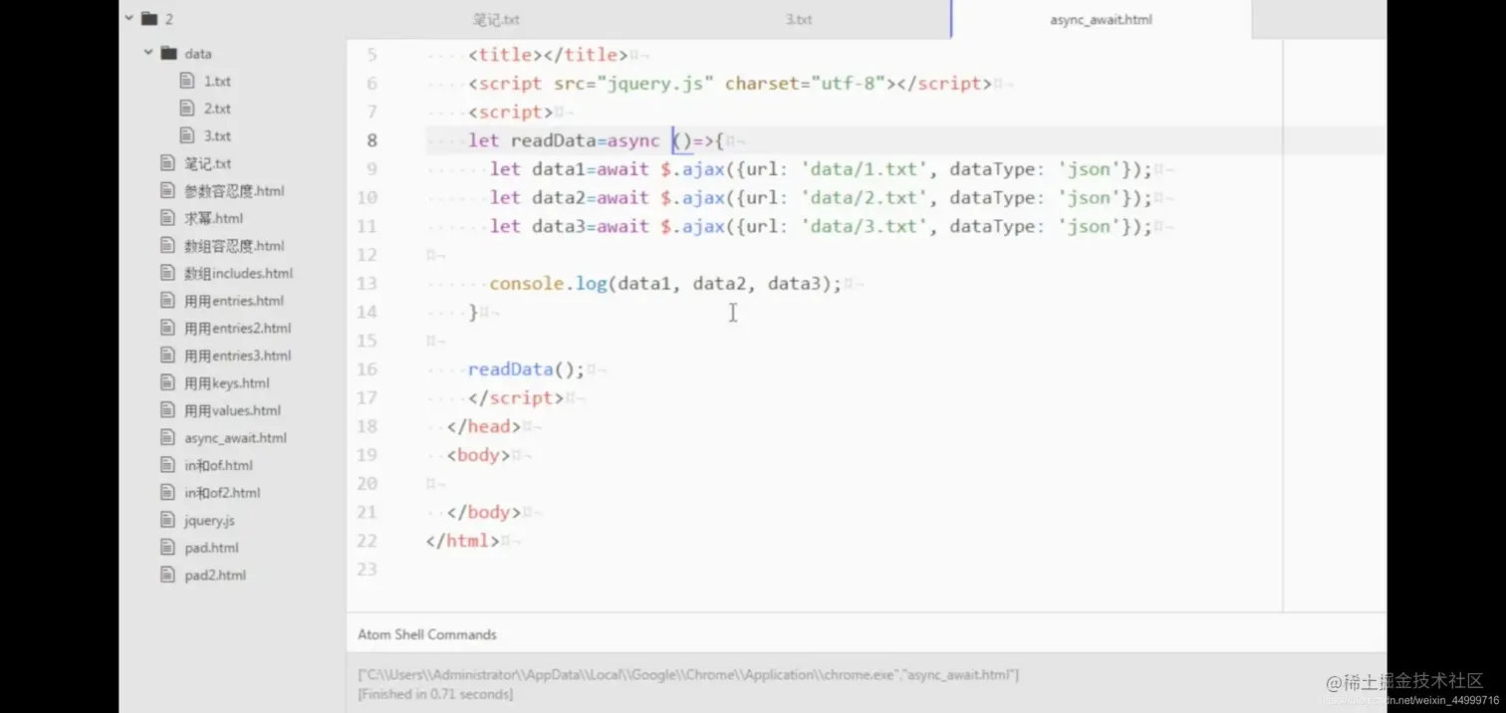Viewport: 1506px width, 713px height.
Task: Click the Atom Shell Commands panel header
Action: click(x=427, y=634)
